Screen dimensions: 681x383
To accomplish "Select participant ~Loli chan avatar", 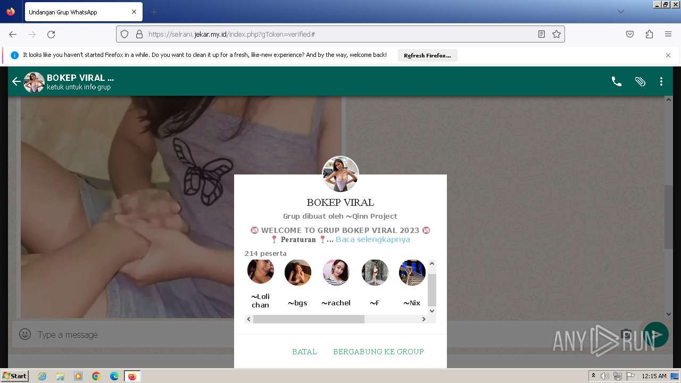I will click(x=261, y=272).
